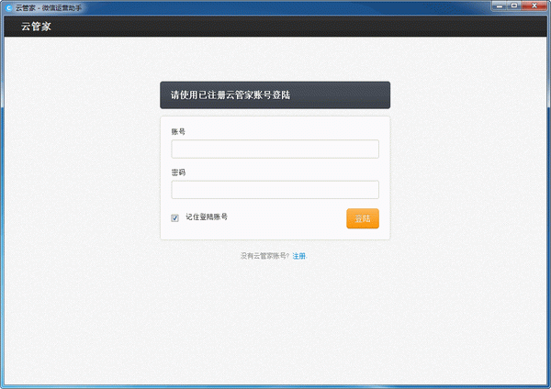Minimize the 云管家 window
This screenshot has width=551, height=389.
pos(499,6)
